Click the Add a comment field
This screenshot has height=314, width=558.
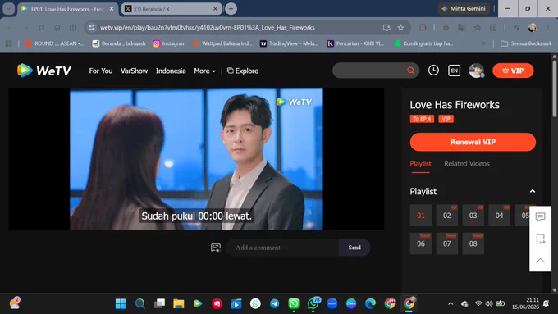283,248
